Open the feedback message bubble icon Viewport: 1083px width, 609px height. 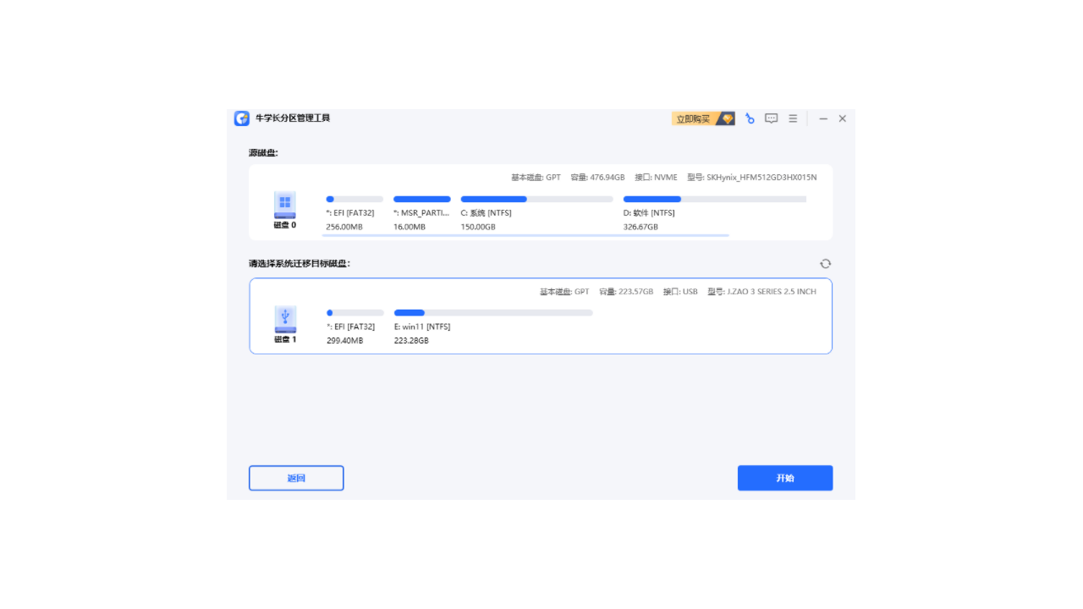(771, 118)
